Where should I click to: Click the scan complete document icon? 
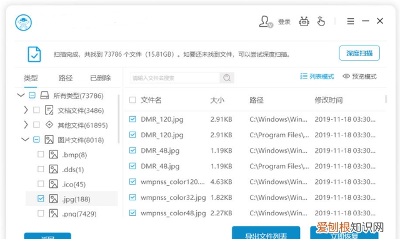(34, 54)
